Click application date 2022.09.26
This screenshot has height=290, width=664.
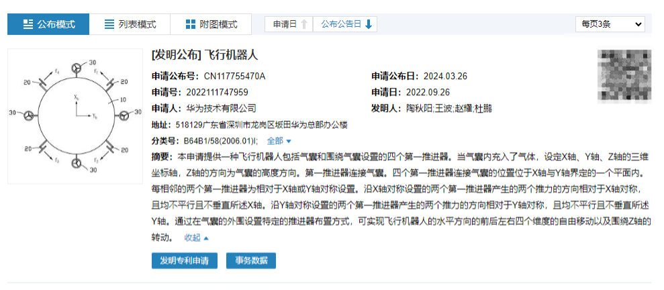[x=428, y=92]
